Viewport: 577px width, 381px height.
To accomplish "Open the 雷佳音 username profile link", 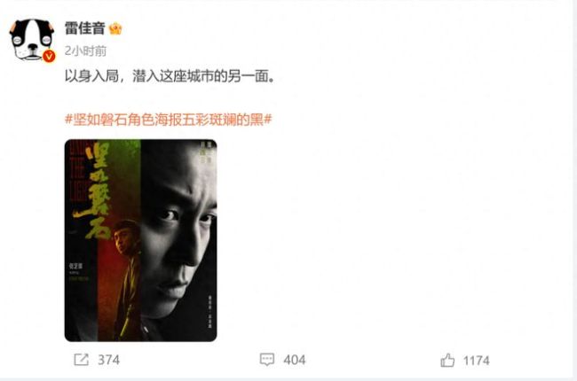I will coord(85,28).
